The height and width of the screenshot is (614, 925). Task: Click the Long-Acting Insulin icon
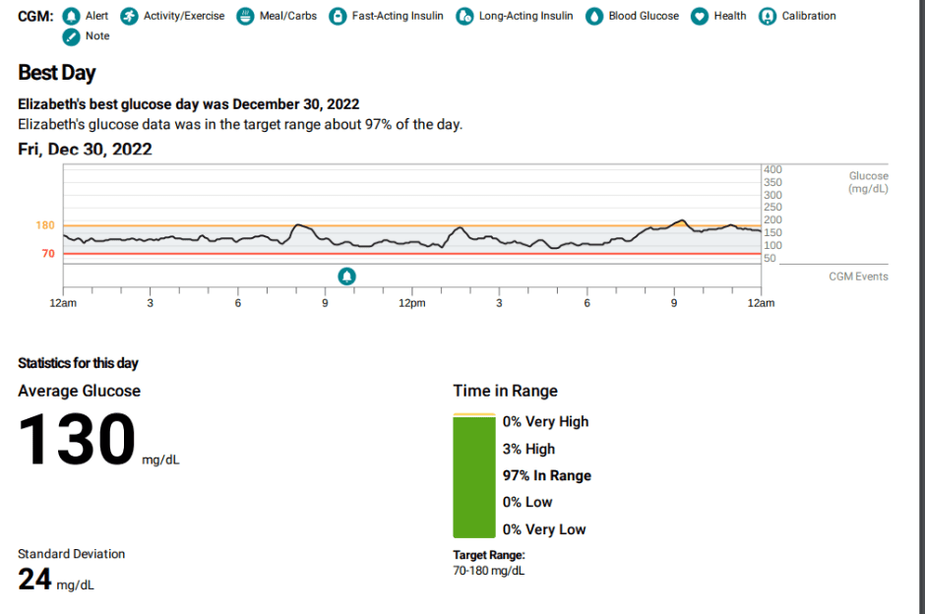coord(464,17)
